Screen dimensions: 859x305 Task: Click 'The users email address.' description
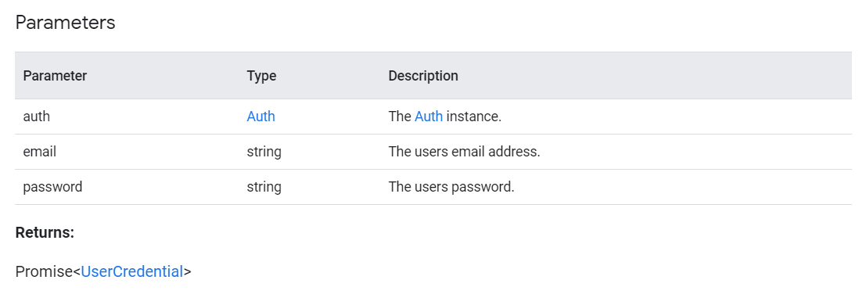tap(464, 152)
